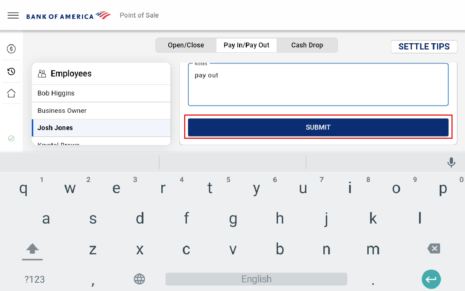Select Bob Higgins from employees list

point(101,93)
